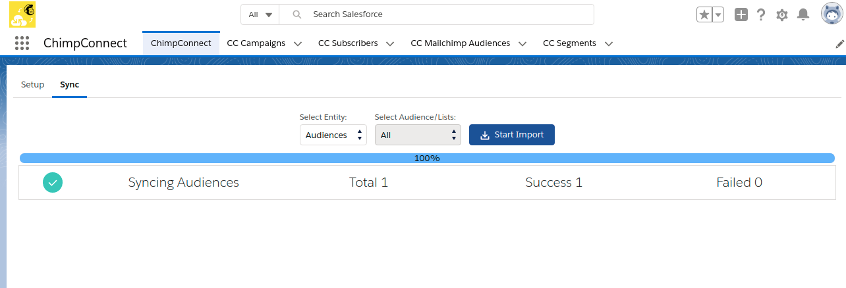Open the Setup gear icon
Screen dimensions: 846x288
782,14
